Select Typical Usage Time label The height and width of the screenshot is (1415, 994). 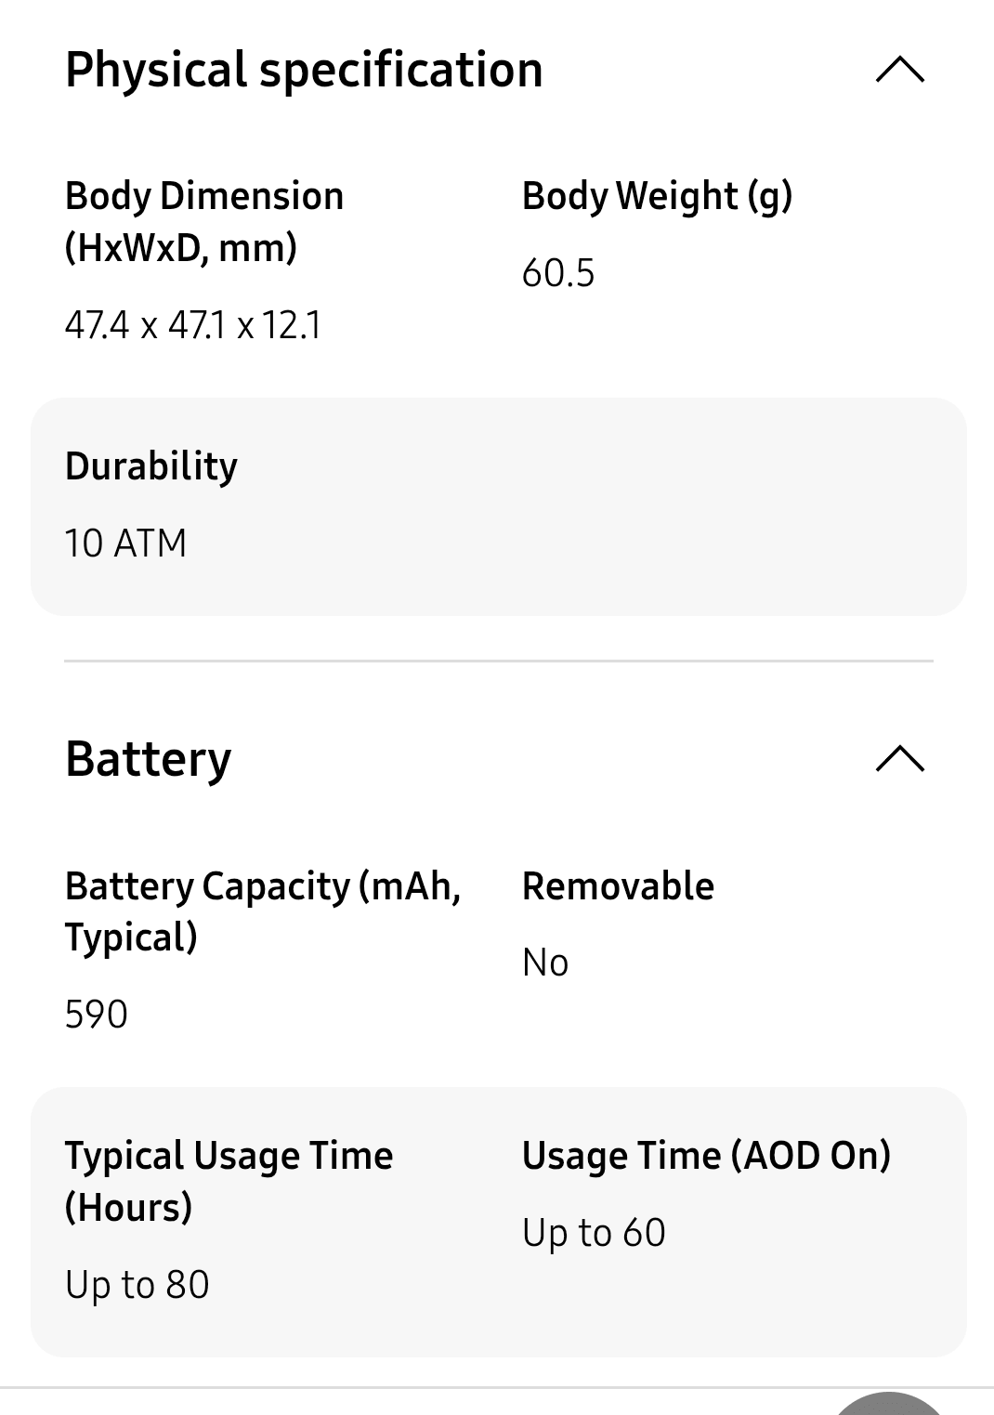coord(228,1182)
